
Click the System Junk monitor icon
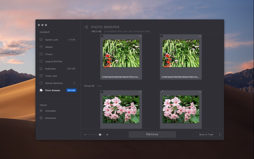41,39
